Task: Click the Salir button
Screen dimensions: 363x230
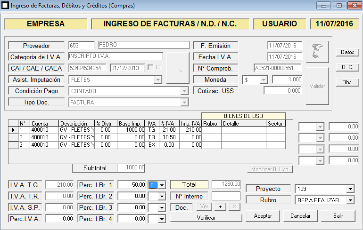Action: (x=338, y=216)
